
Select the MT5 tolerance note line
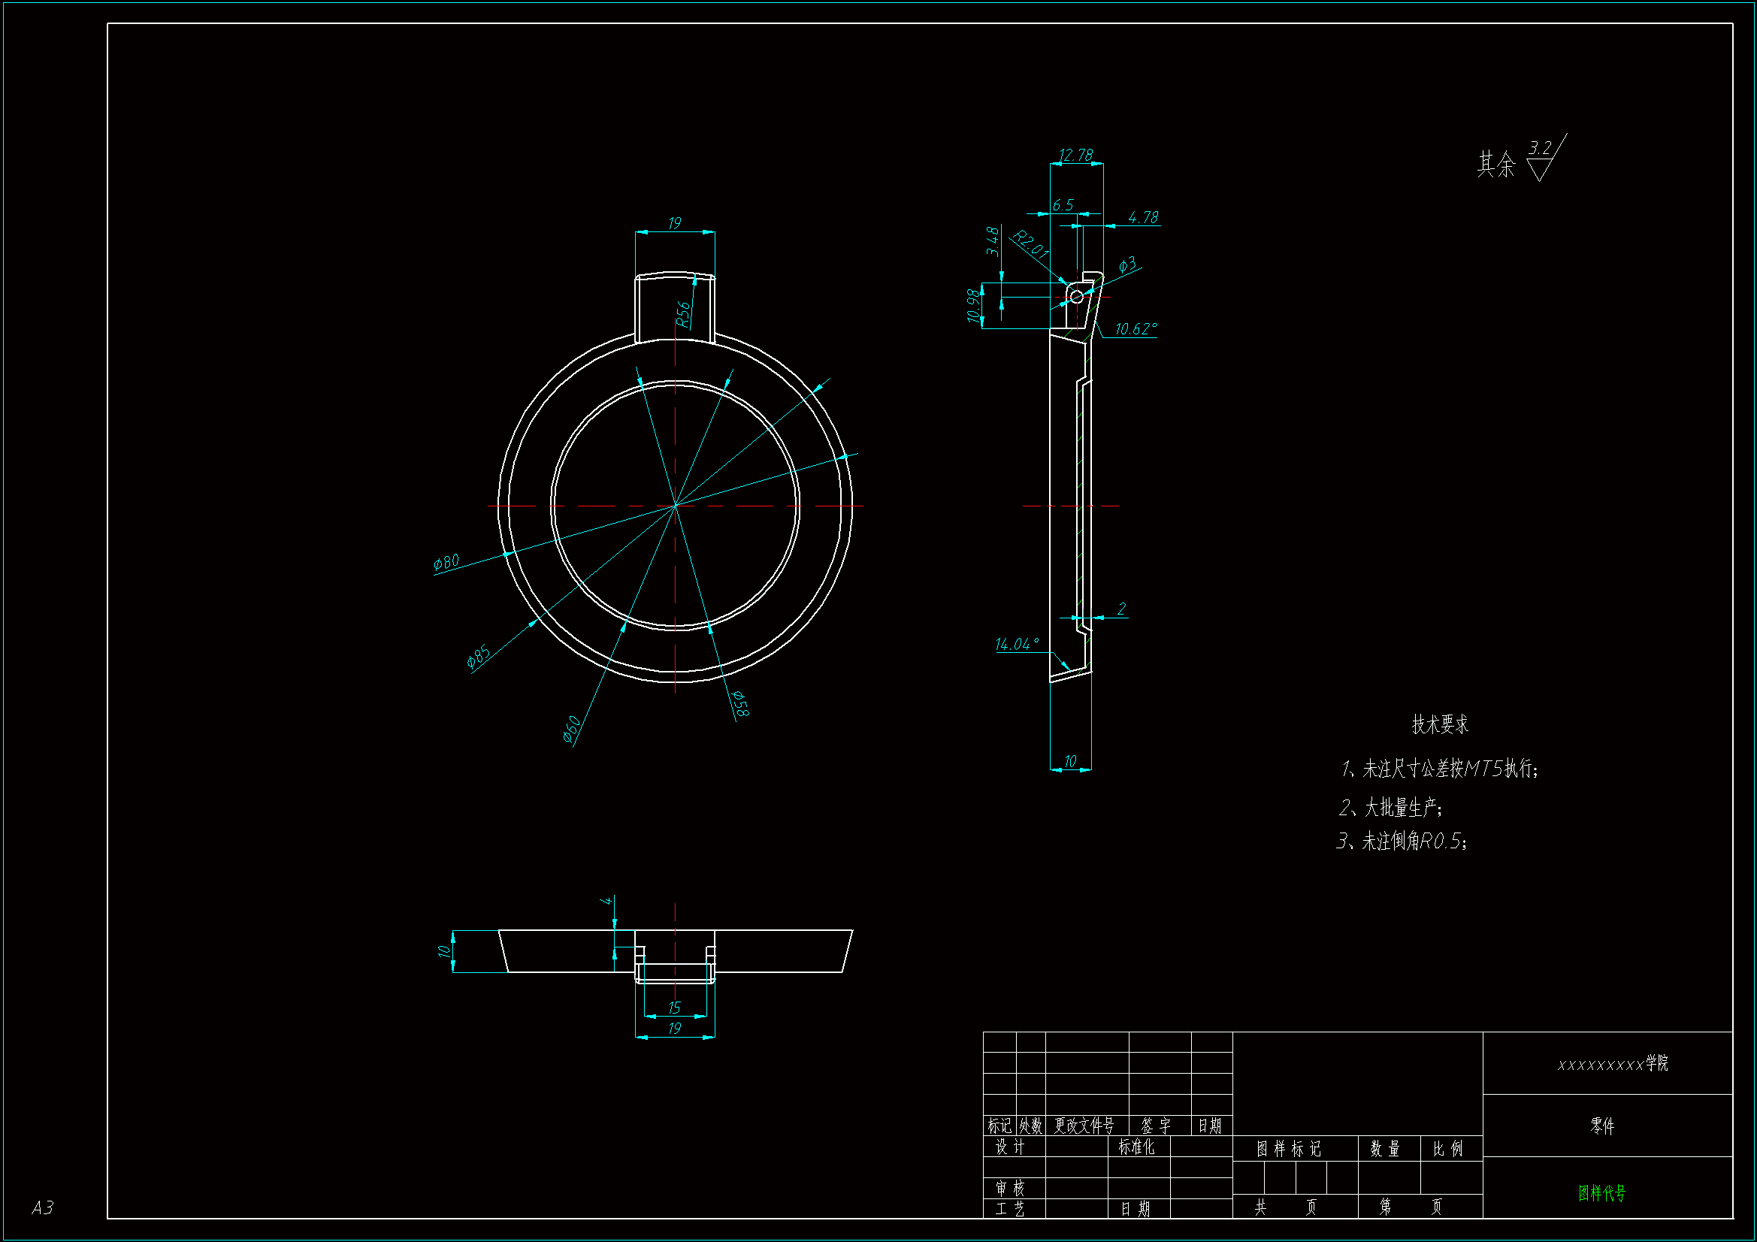click(1440, 769)
